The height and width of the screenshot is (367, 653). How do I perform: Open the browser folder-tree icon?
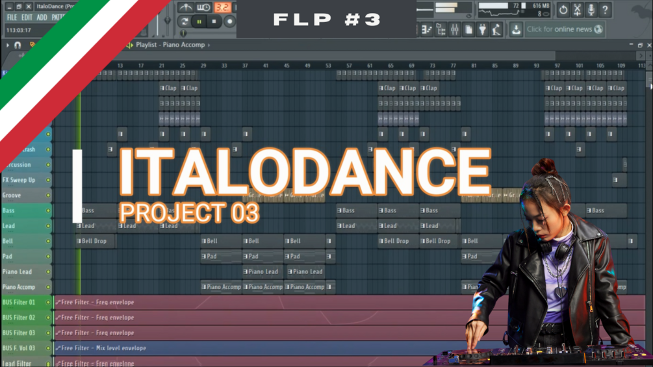441,29
